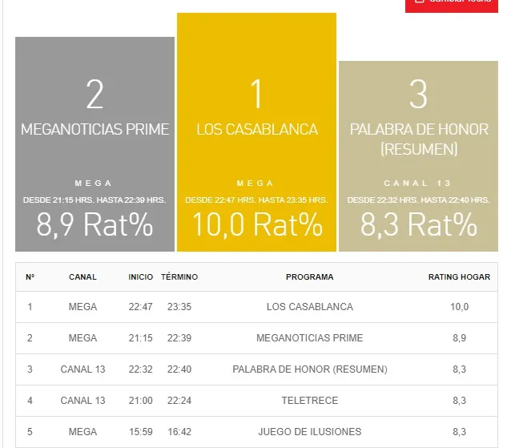Click TELETRECE in the table

click(310, 401)
